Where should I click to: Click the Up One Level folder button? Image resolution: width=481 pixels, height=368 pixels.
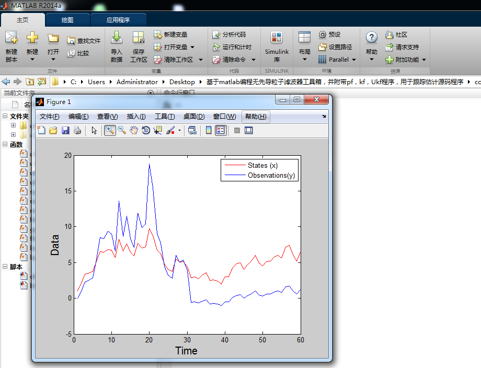[30, 82]
